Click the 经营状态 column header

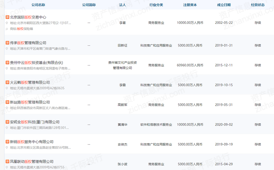(258, 5)
